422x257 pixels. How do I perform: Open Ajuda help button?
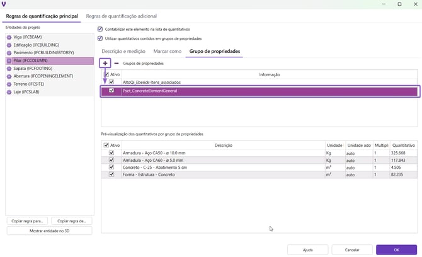point(307,250)
